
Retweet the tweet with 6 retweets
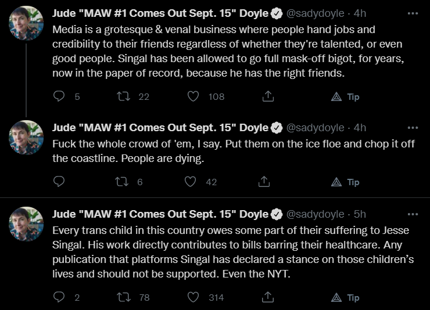click(x=123, y=182)
